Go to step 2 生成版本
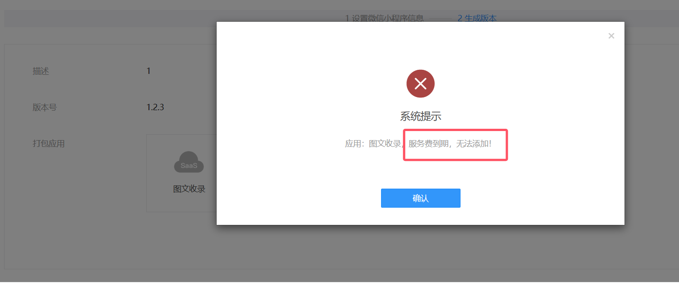This screenshot has height=292, width=679. pyautogui.click(x=477, y=19)
